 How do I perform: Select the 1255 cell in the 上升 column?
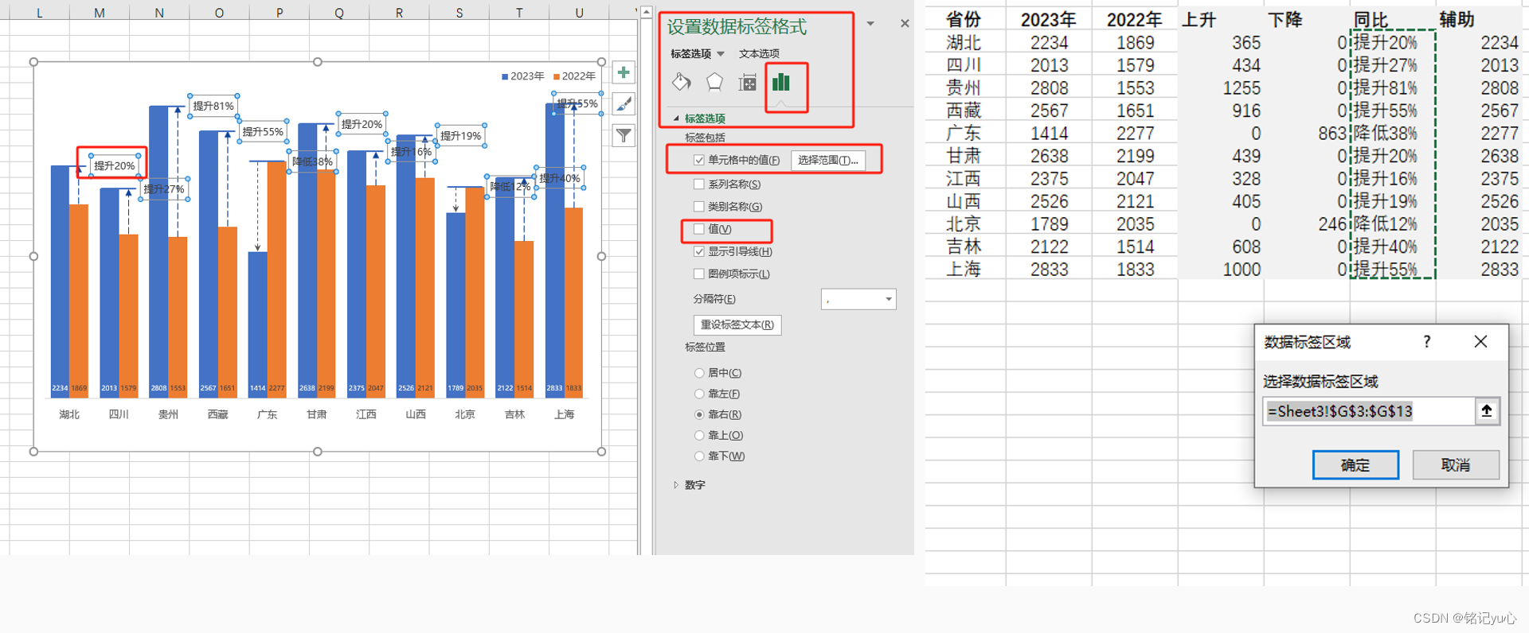1221,88
